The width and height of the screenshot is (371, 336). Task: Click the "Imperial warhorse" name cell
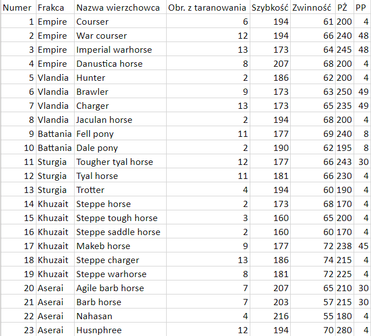point(114,49)
